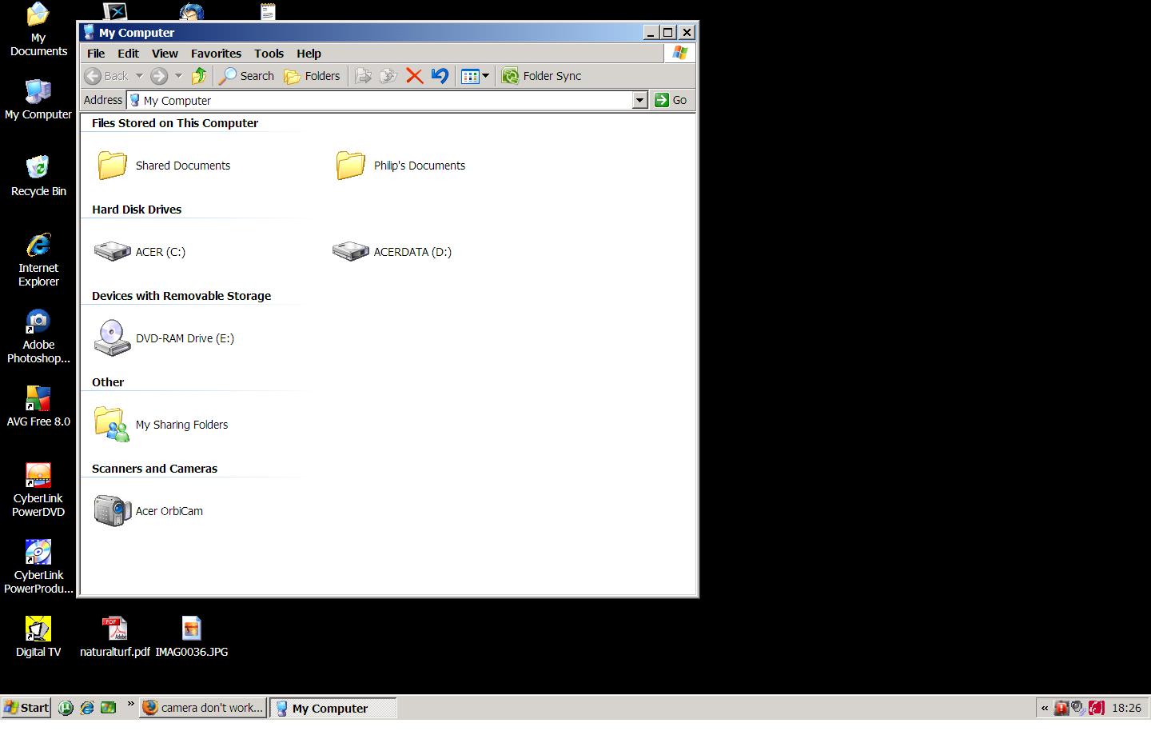1151x731 pixels.
Task: Click the Scanners and Cameras heading
Action: point(154,469)
